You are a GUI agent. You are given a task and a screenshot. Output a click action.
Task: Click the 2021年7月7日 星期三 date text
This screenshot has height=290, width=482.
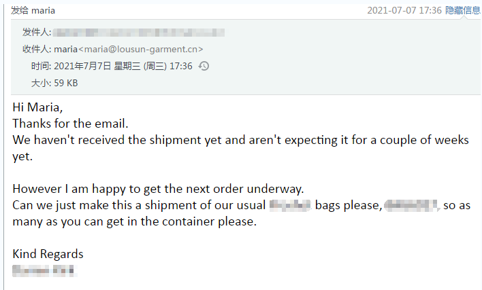click(x=97, y=66)
